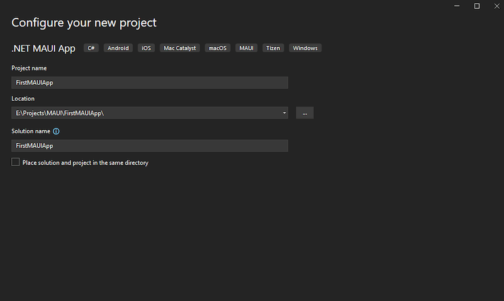This screenshot has width=504, height=301.
Task: Click the MAUI project type tag
Action: [x=246, y=49]
